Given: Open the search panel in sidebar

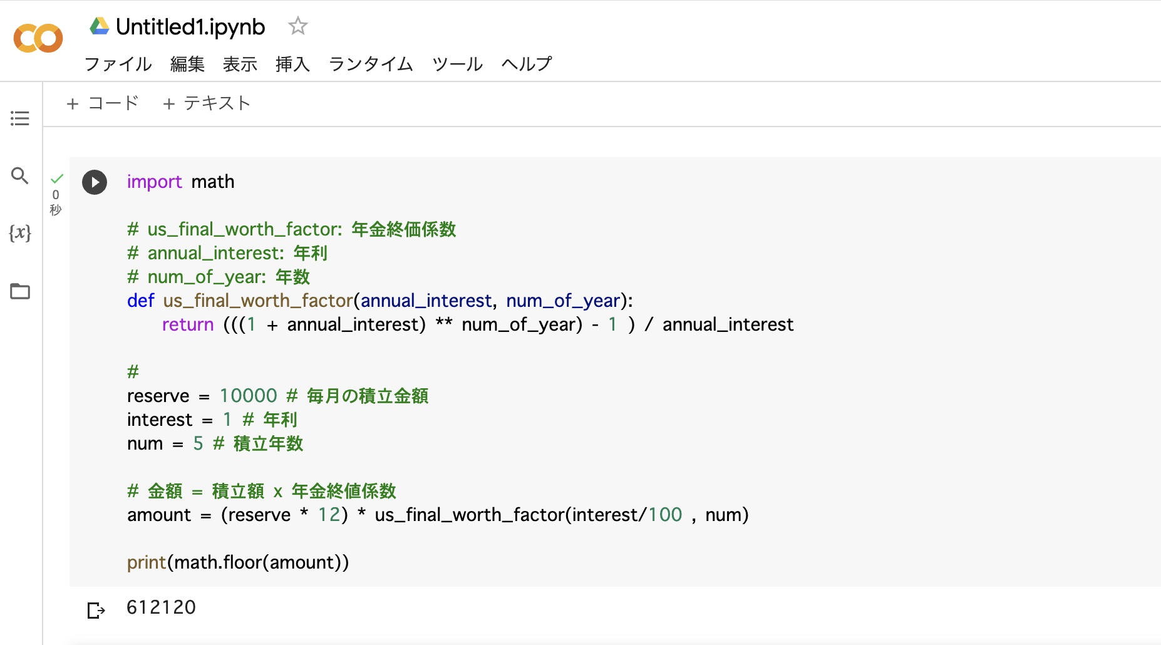Looking at the screenshot, I should click(x=19, y=176).
